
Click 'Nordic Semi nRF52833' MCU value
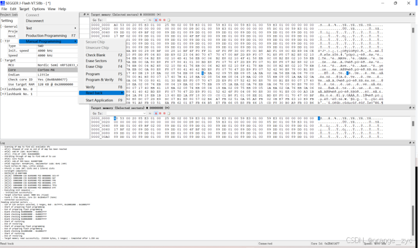click(x=57, y=65)
